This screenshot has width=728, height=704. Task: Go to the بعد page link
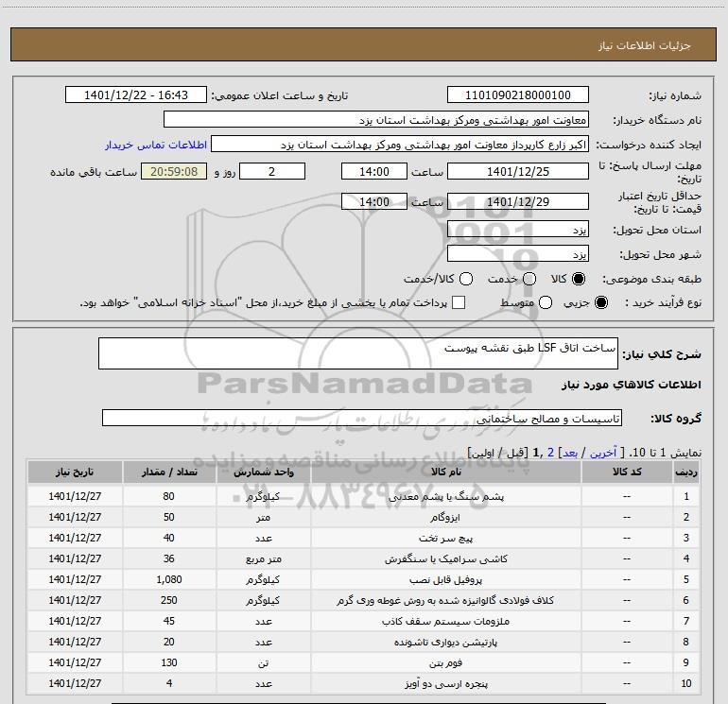point(570,453)
